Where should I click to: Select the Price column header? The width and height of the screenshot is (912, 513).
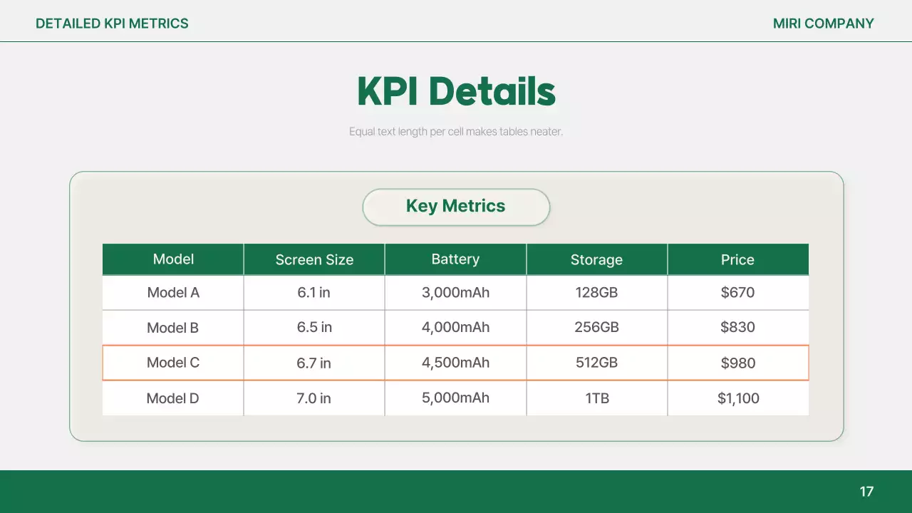click(x=737, y=260)
